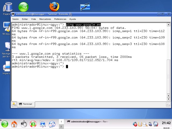Image resolution: width=172 pixels, height=129 pixels.
Task: Click the terminal prompt cursor line
Action: click(40, 67)
